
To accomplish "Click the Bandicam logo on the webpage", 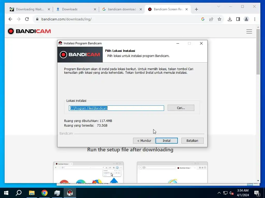I will pyautogui.click(x=29, y=31).
